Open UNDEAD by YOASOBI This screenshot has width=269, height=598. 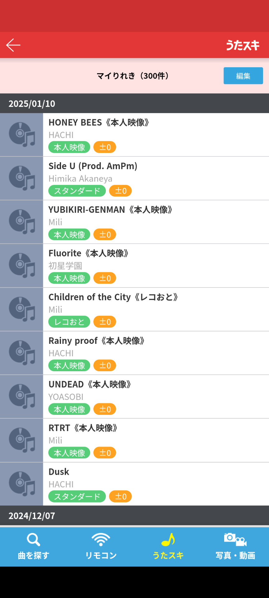pyautogui.click(x=134, y=396)
